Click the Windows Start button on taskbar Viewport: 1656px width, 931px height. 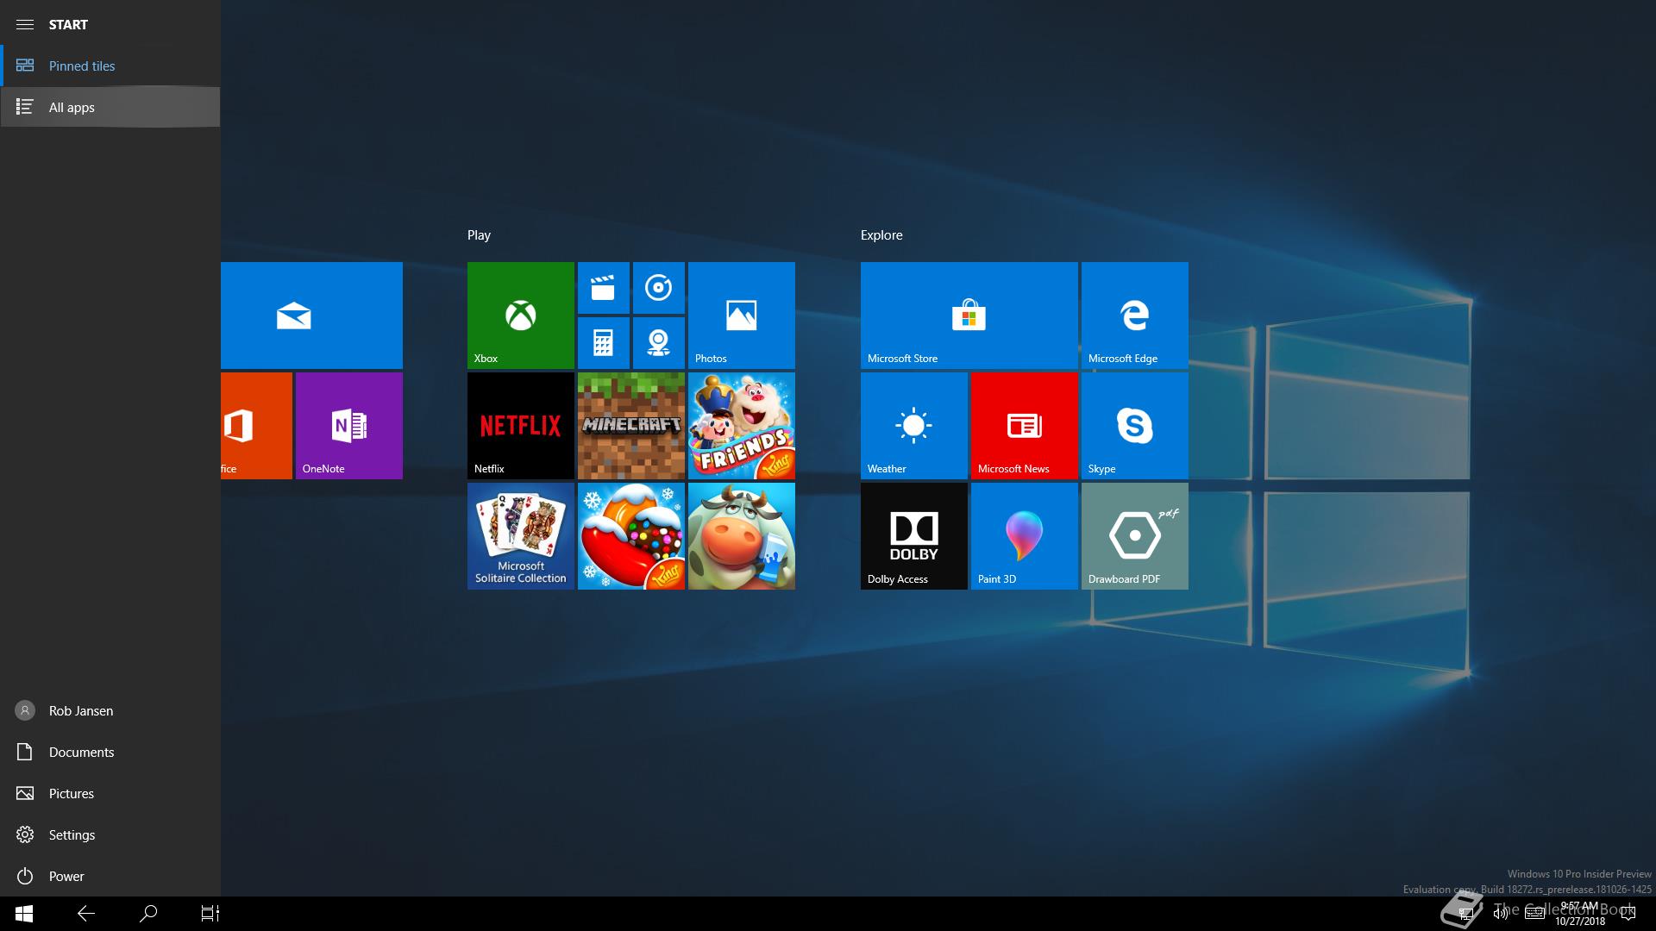tap(24, 914)
